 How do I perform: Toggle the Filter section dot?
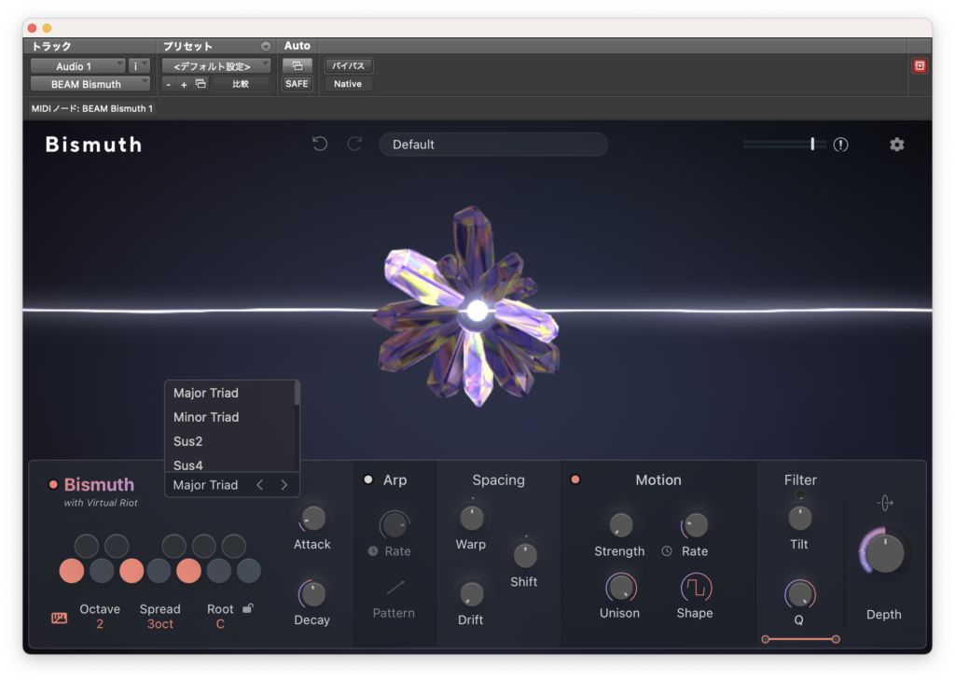click(800, 494)
